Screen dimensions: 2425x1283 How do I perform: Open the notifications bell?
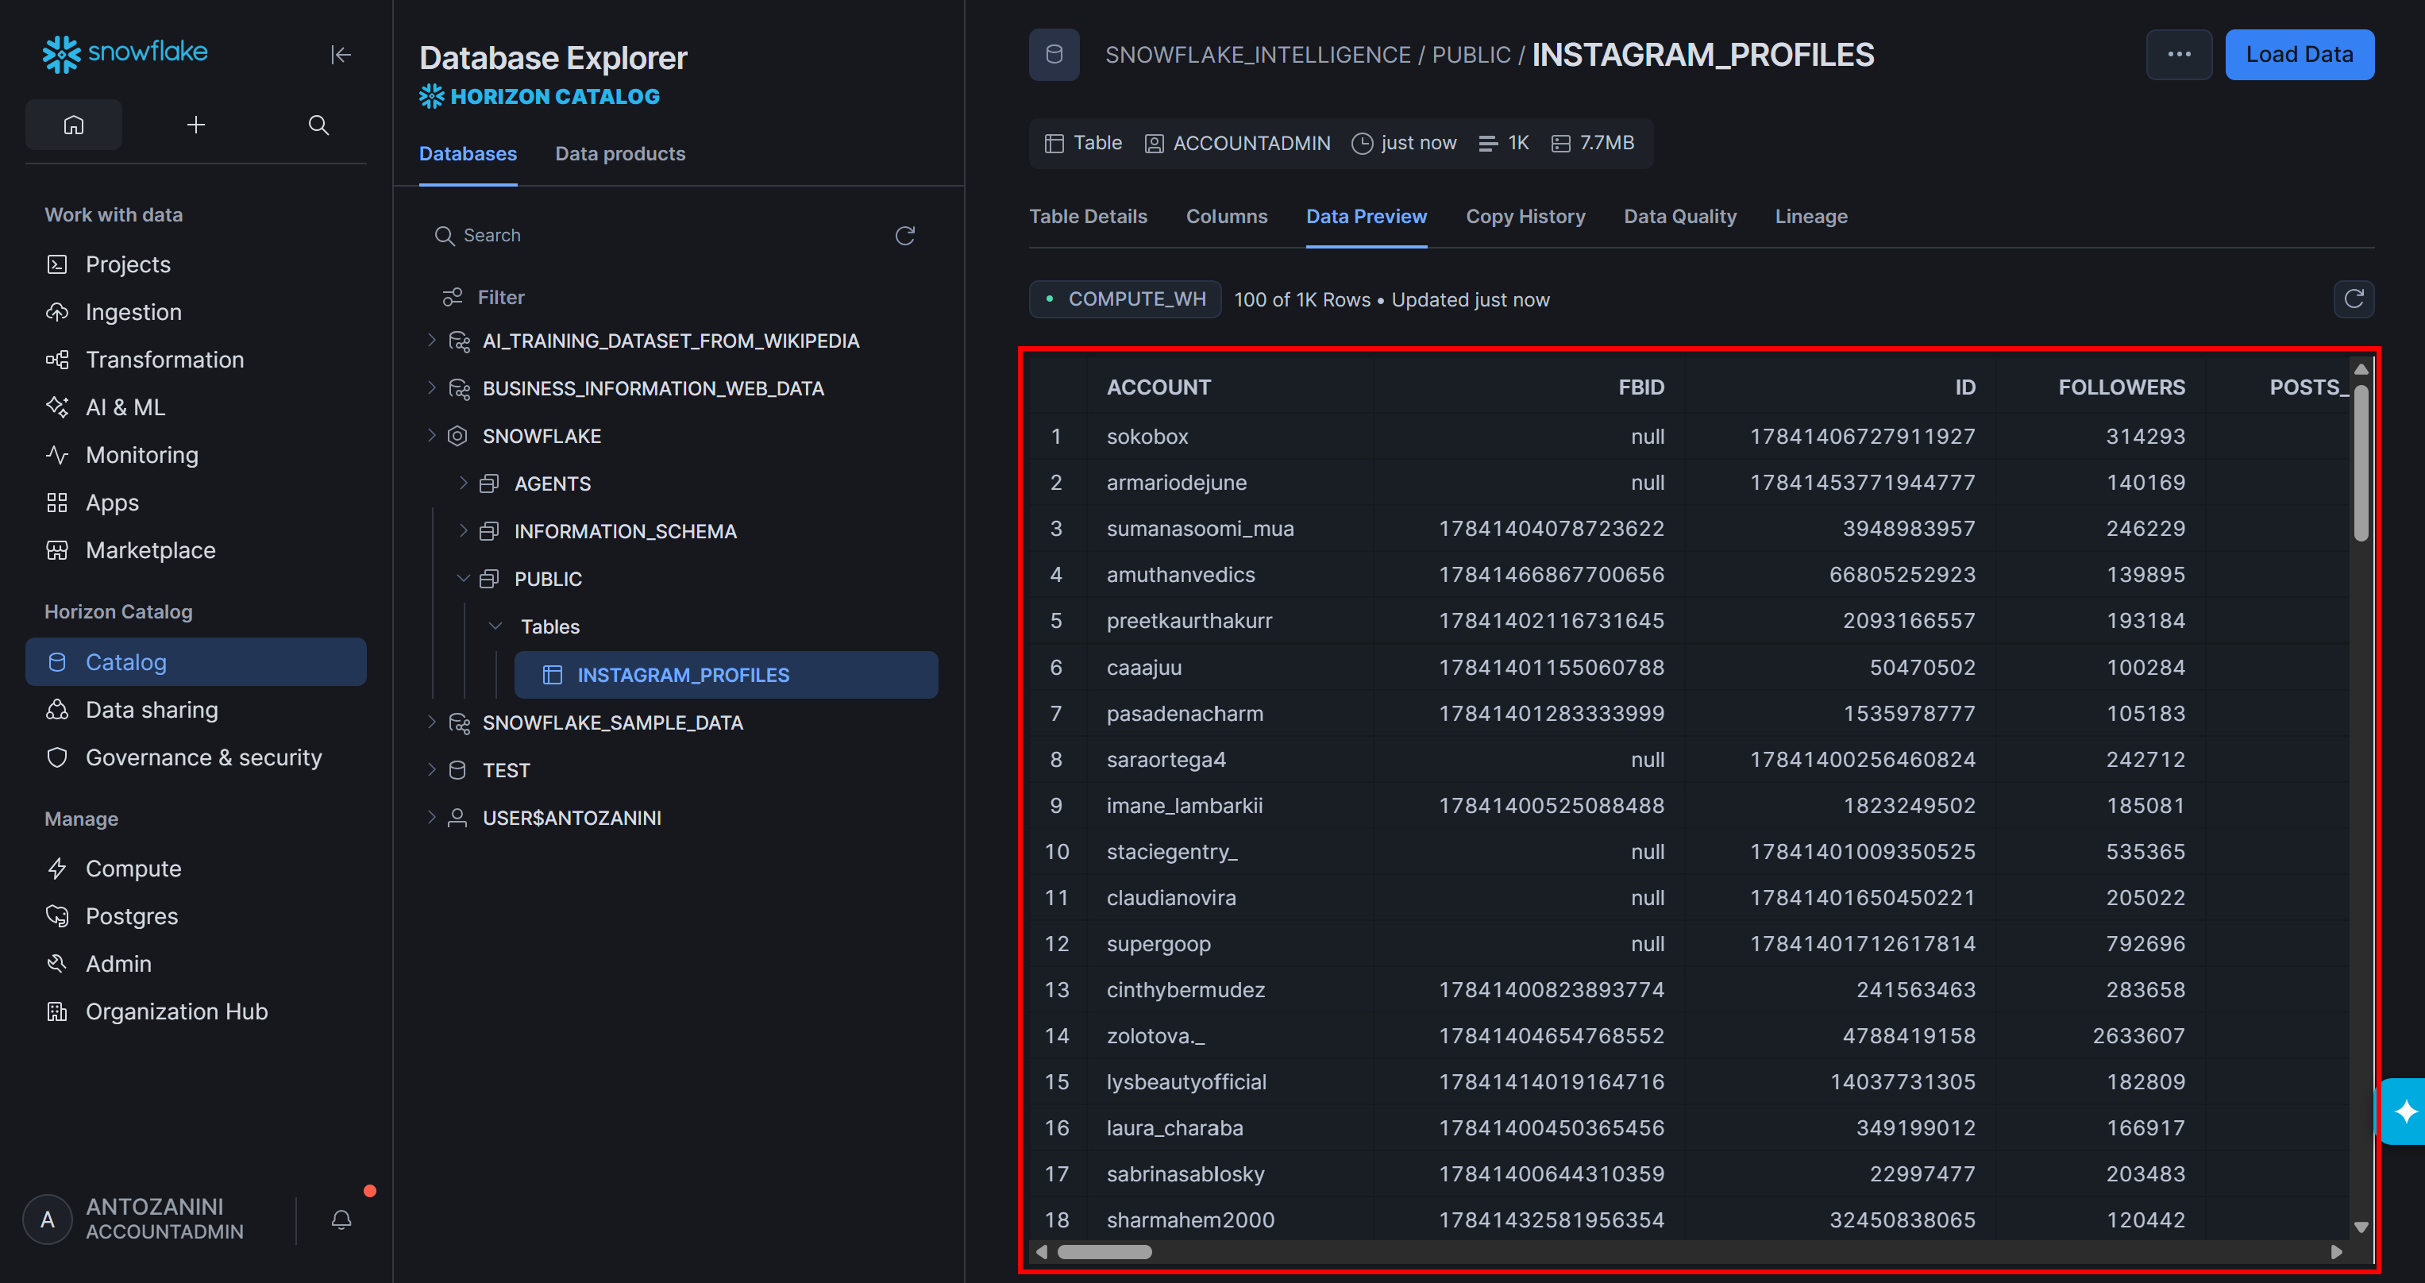point(341,1220)
